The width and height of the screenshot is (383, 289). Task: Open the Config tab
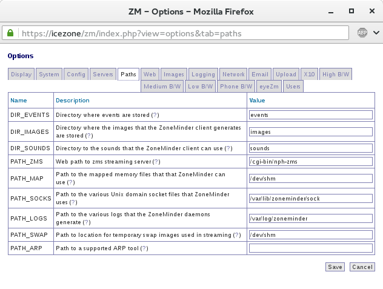(x=76, y=75)
